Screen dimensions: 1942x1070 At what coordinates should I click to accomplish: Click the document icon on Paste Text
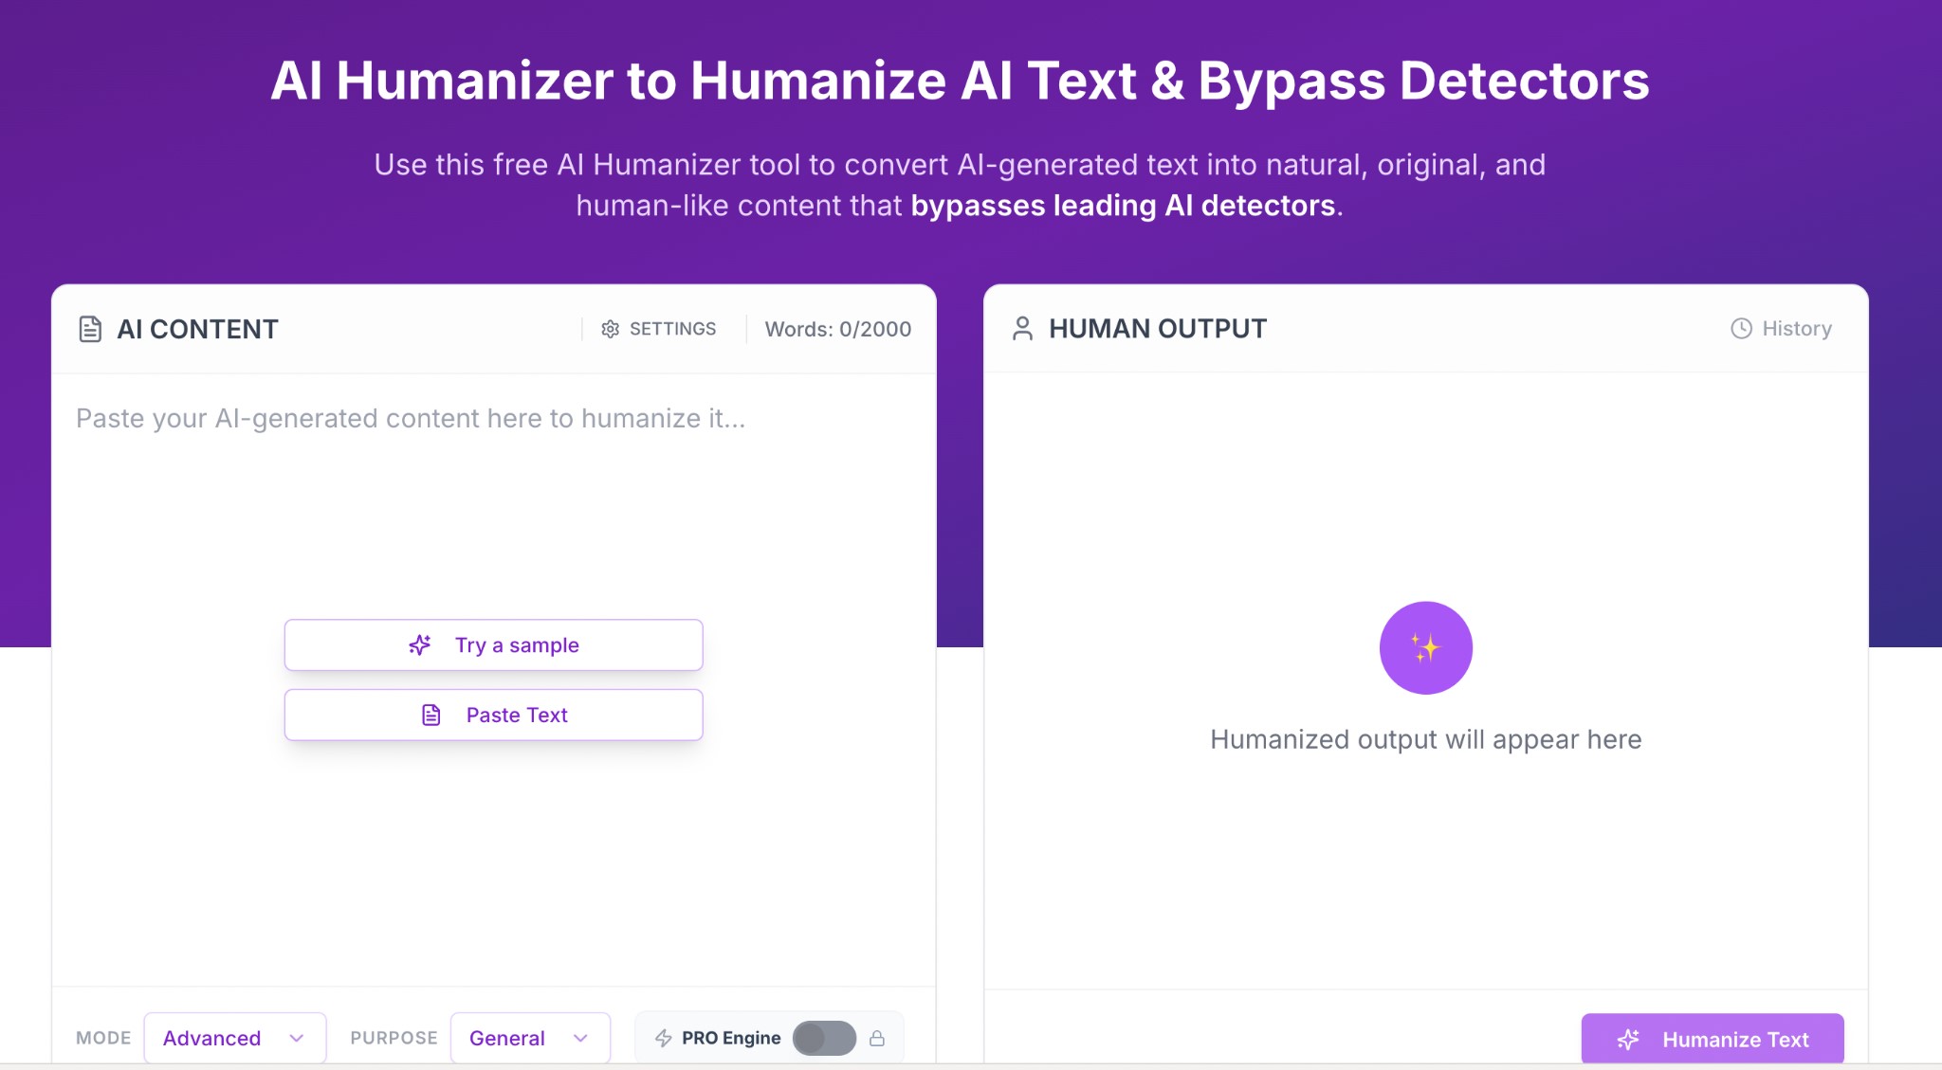point(431,714)
